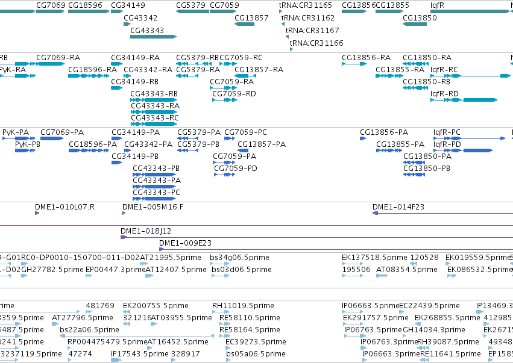Click the CG13857 gene label
The height and width of the screenshot is (363, 513).
pos(251,17)
